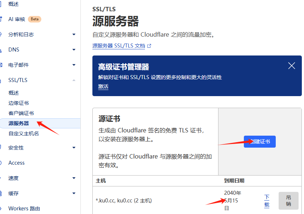The height and width of the screenshot is (214, 304).
Task: Click the 高级证书管理器 banner title
Action: [x=124, y=67]
